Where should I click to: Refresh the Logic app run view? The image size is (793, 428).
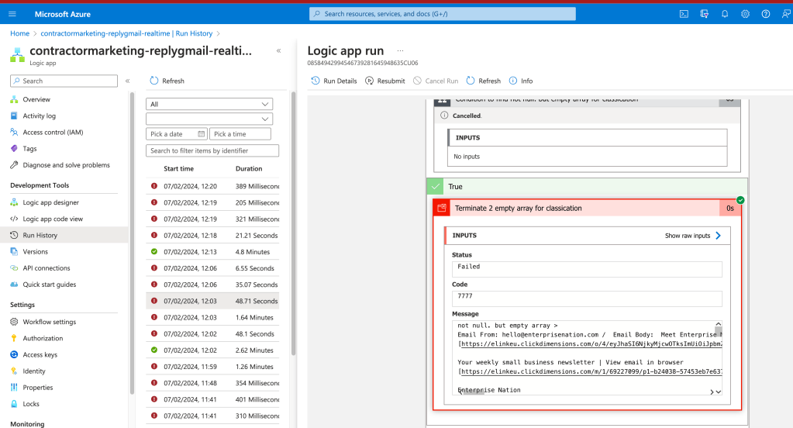[484, 81]
